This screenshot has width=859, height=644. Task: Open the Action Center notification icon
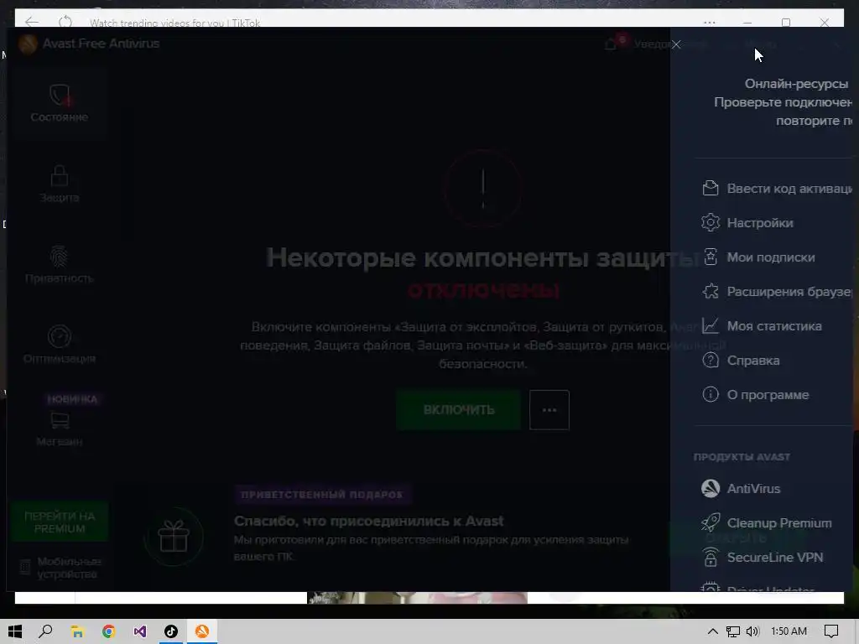coord(831,631)
